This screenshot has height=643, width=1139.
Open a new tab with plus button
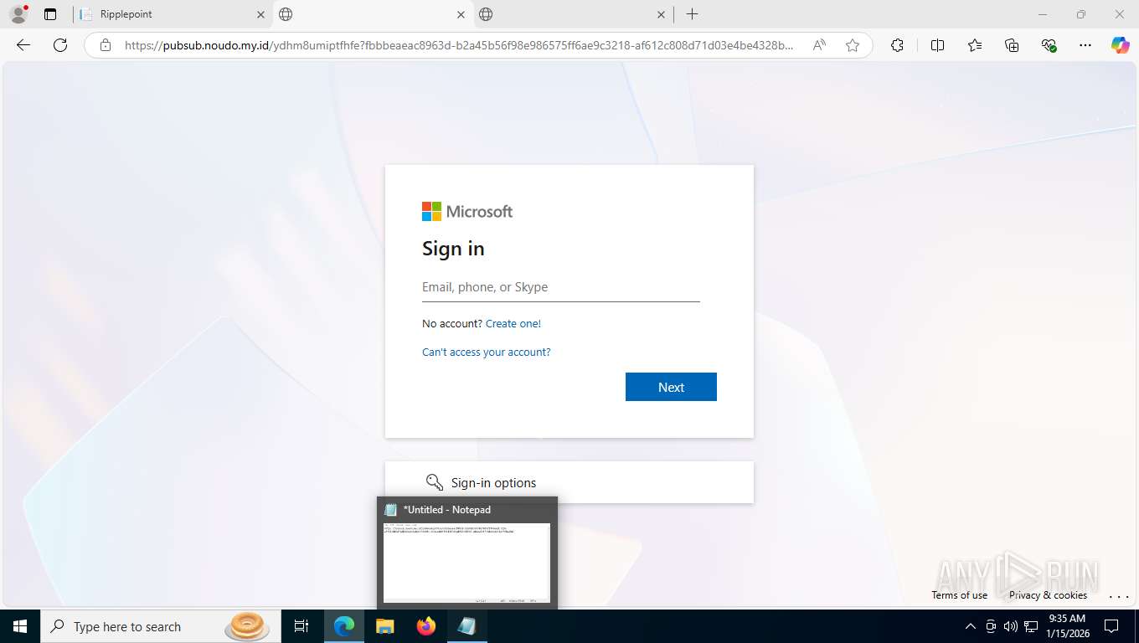coord(692,14)
